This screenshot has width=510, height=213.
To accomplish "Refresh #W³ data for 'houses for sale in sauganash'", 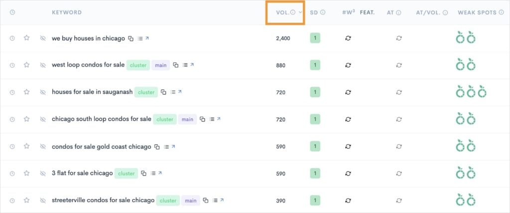I will (348, 92).
